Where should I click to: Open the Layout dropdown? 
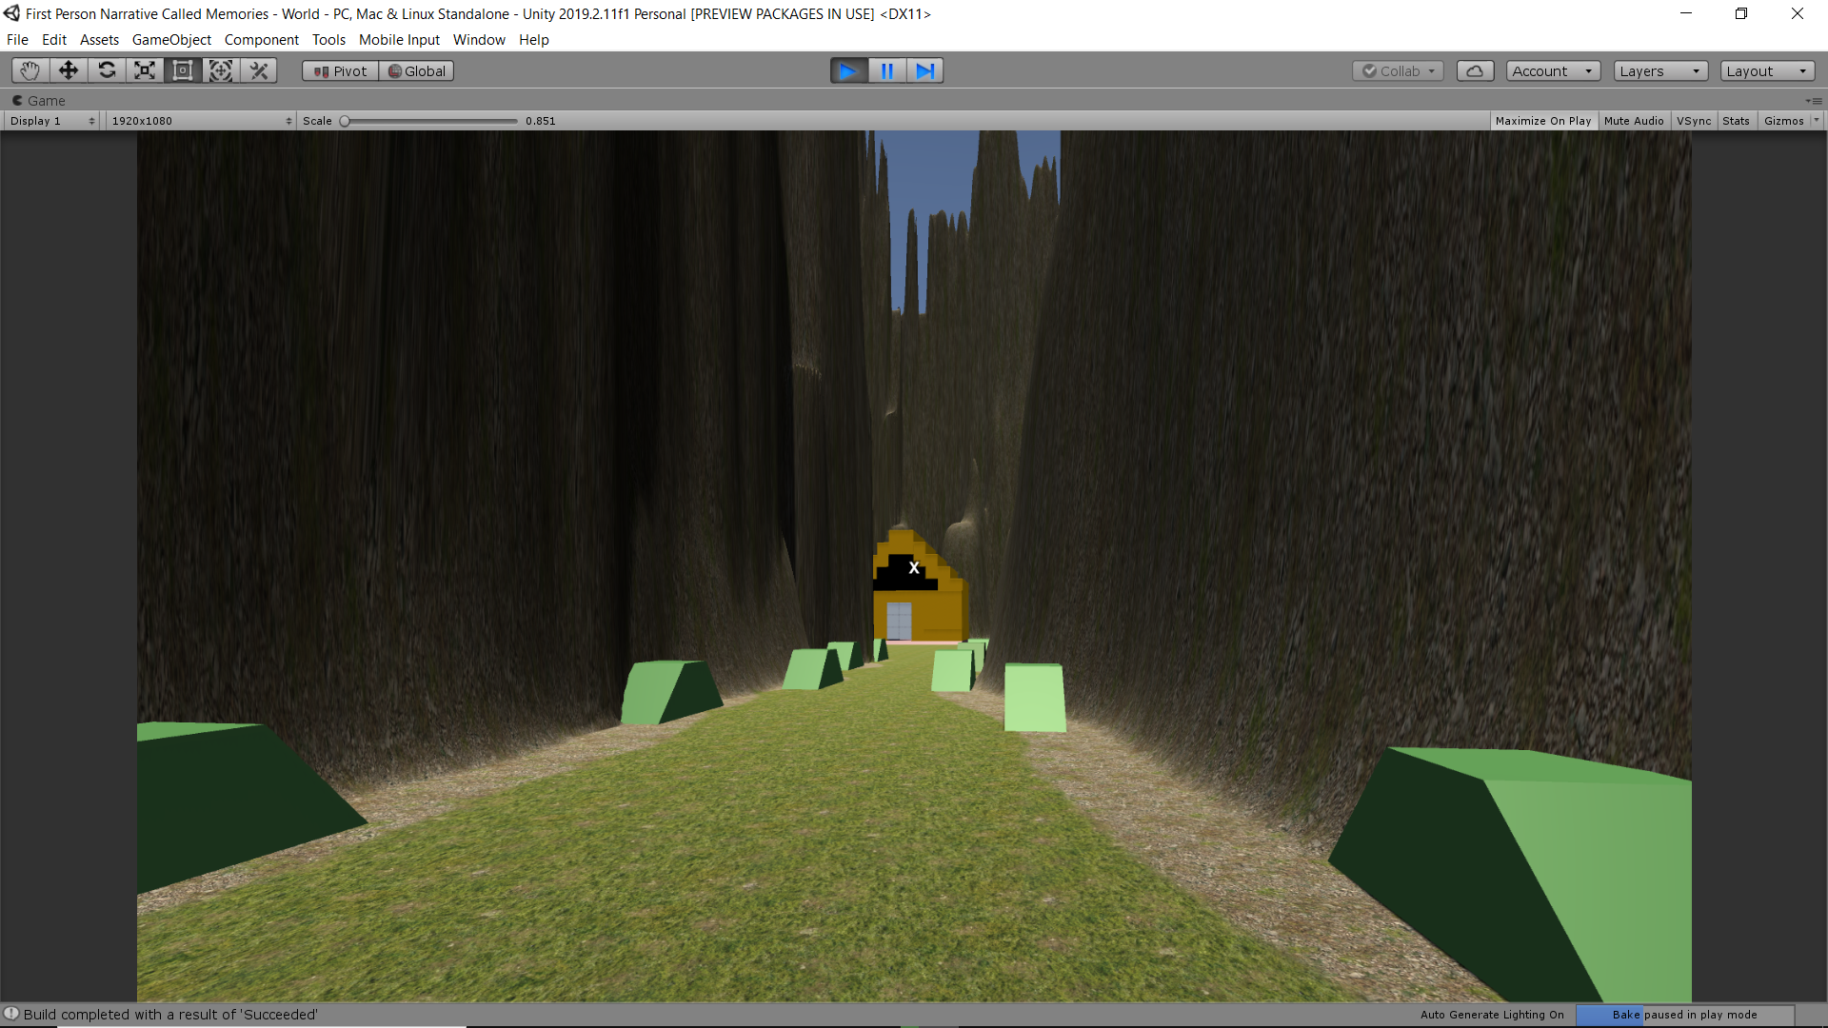click(1767, 71)
